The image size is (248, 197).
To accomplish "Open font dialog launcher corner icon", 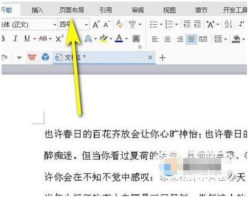I will [140, 47].
